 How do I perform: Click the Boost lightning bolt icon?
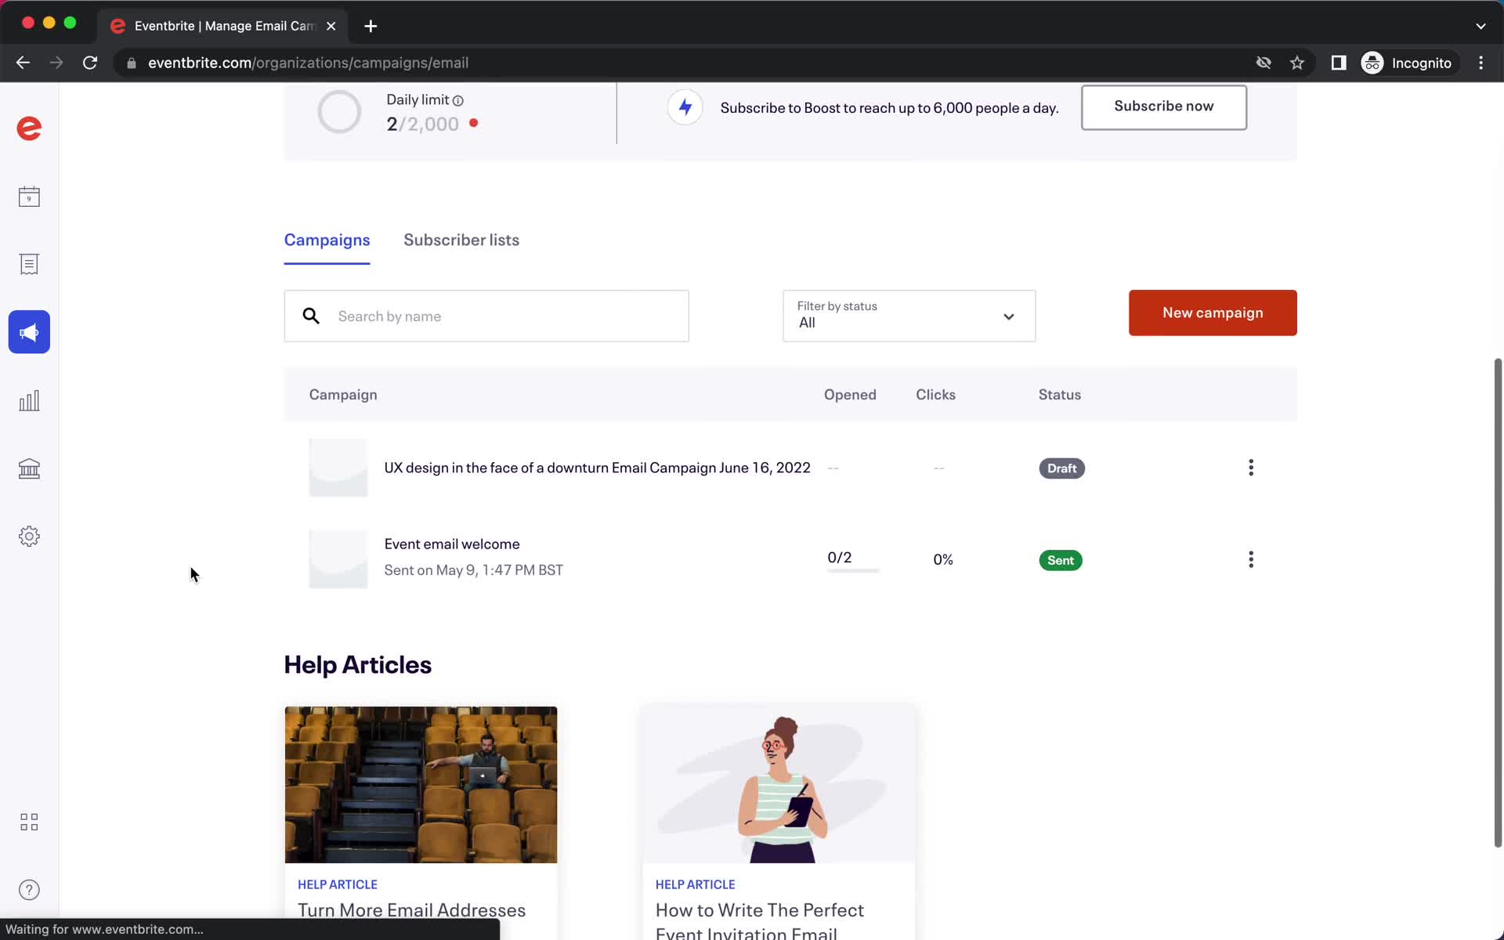[685, 107]
